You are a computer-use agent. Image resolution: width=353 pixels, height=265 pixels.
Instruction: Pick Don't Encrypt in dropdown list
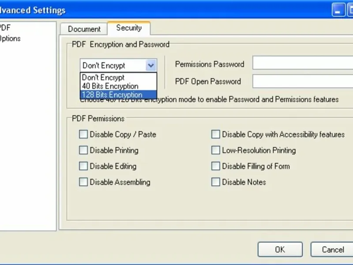(x=103, y=78)
